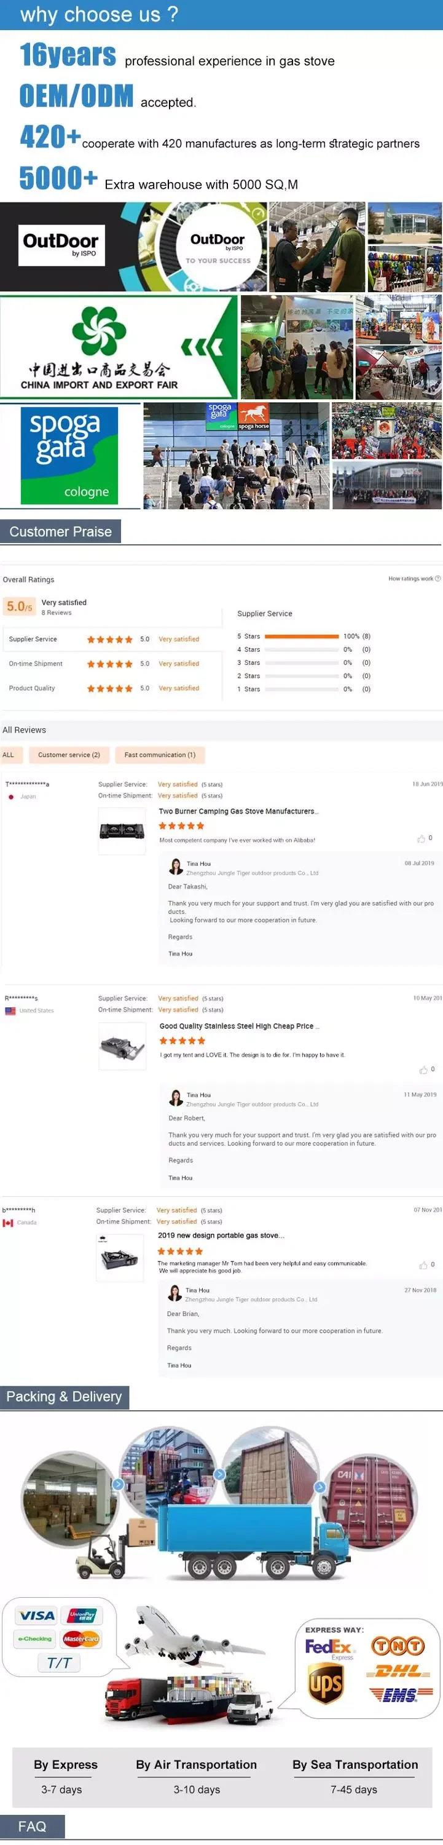Click the two burner stove thumbnail
Image resolution: width=443 pixels, height=1845 pixels.
(122, 831)
